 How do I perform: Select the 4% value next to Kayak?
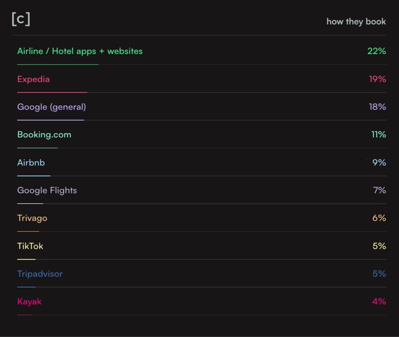pyautogui.click(x=379, y=301)
